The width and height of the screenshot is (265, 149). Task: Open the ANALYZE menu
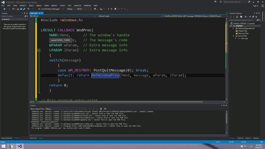click(77, 5)
